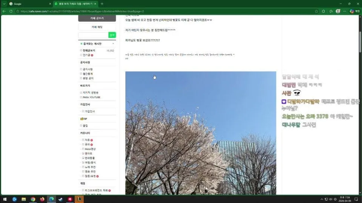Click the page vertical scrollbar thumb

point(360,42)
